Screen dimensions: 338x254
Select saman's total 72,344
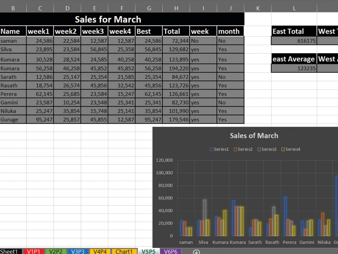click(x=176, y=41)
